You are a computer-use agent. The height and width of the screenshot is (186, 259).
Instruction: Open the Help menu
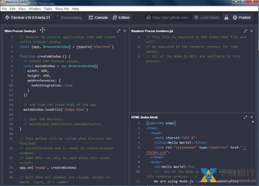(76, 9)
